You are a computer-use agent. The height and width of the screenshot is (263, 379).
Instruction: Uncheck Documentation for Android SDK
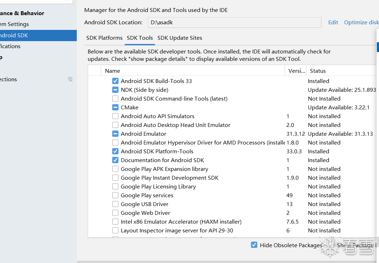[x=115, y=160]
